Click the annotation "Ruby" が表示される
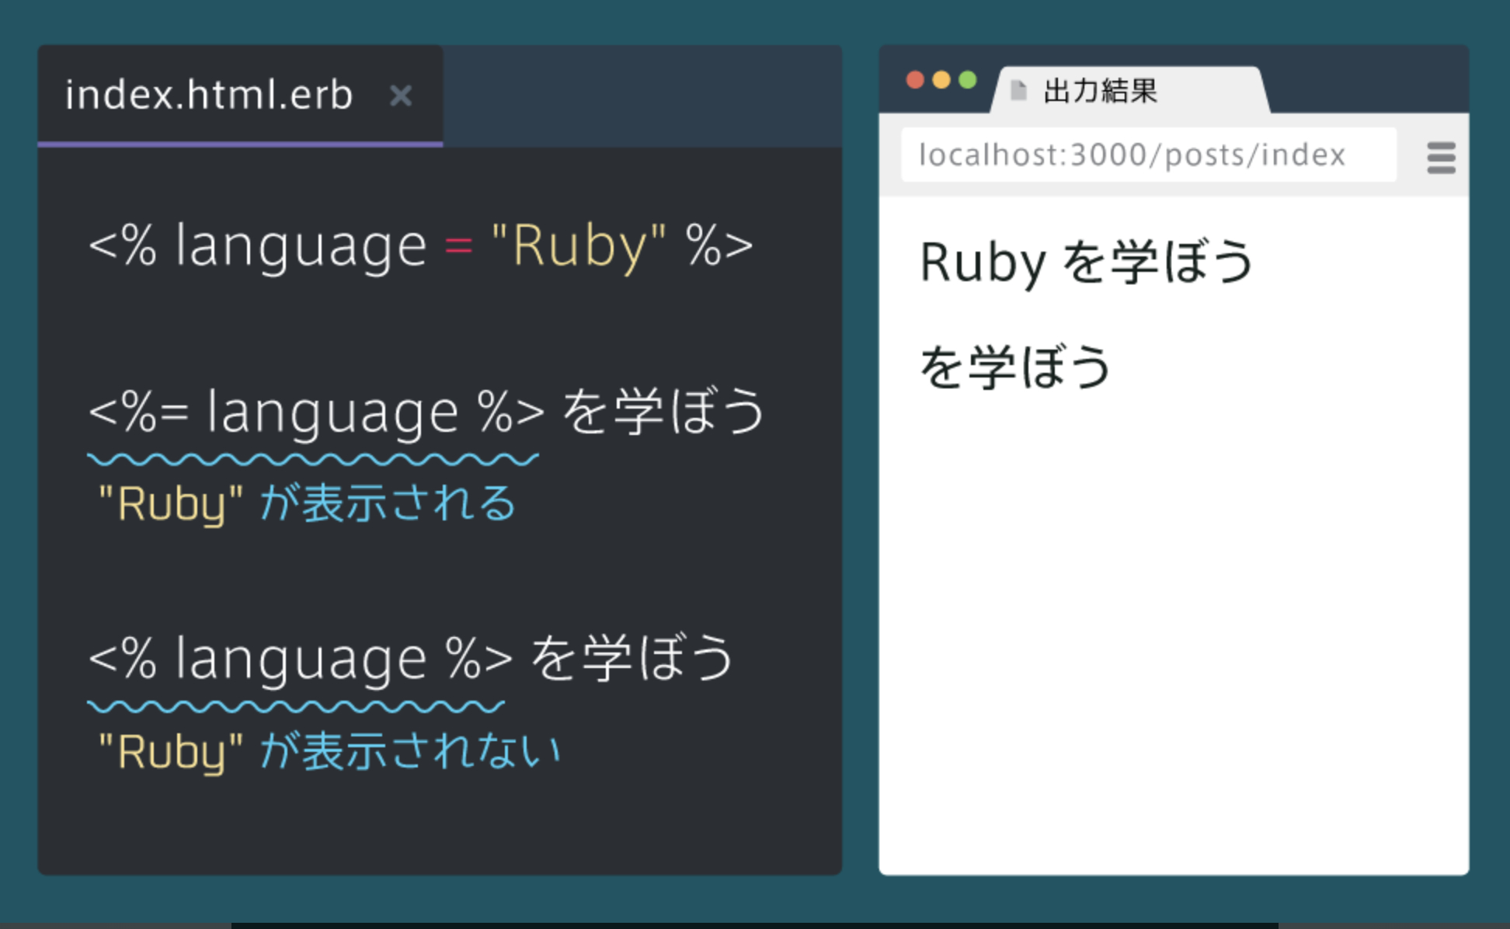 point(307,504)
